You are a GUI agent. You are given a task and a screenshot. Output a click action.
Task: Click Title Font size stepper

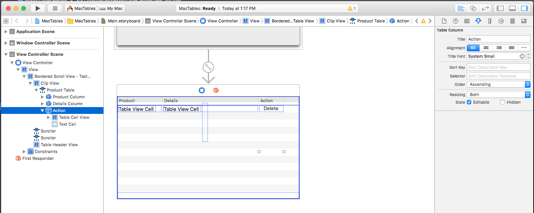[528, 56]
